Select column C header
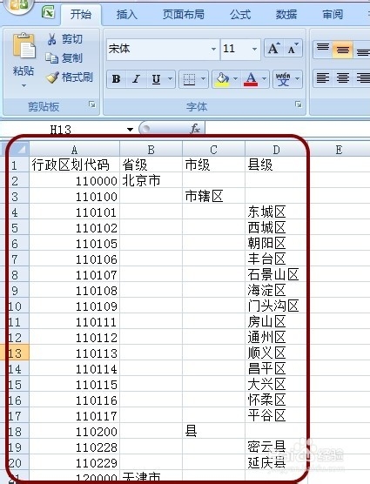 (x=213, y=150)
